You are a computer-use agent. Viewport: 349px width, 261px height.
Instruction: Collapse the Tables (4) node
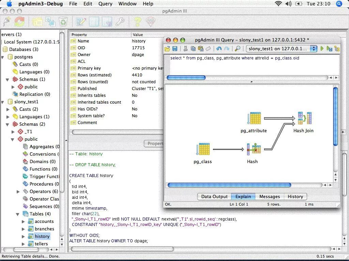point(18,214)
